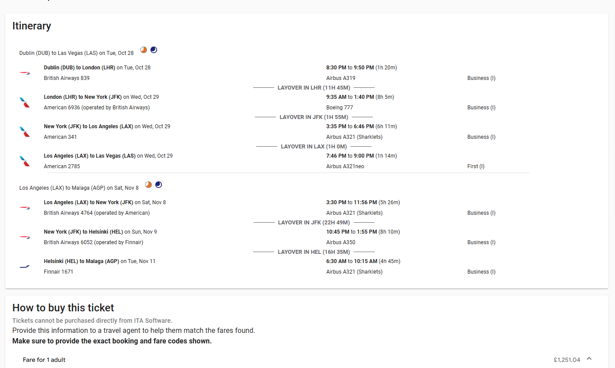The width and height of the screenshot is (615, 368).
Task: Click the Fare for 1 adult label
Action: [44, 360]
